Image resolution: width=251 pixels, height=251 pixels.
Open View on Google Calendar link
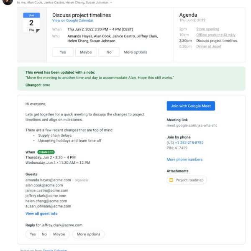click(73, 20)
